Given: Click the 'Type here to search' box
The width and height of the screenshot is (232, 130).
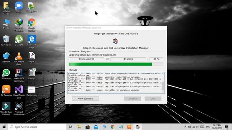Looking at the screenshot, I should (x=37, y=127).
